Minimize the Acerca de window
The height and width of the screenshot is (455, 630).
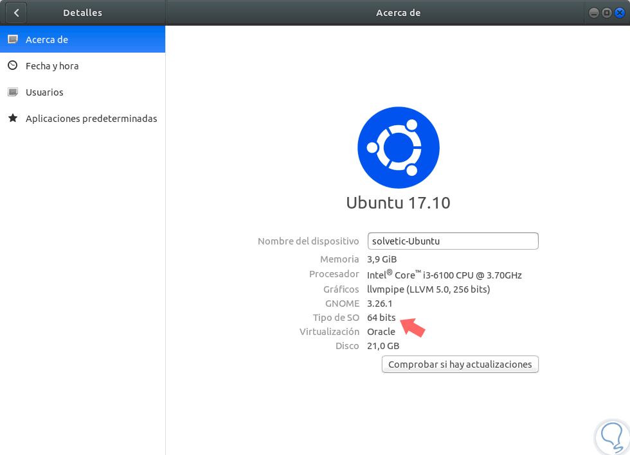[594, 13]
